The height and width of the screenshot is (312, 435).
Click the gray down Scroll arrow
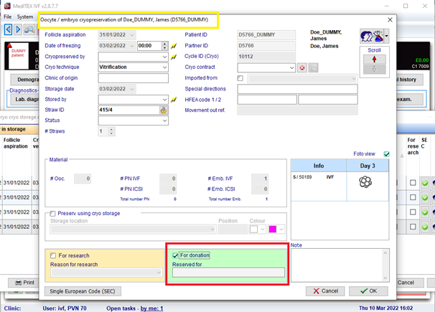374,70
